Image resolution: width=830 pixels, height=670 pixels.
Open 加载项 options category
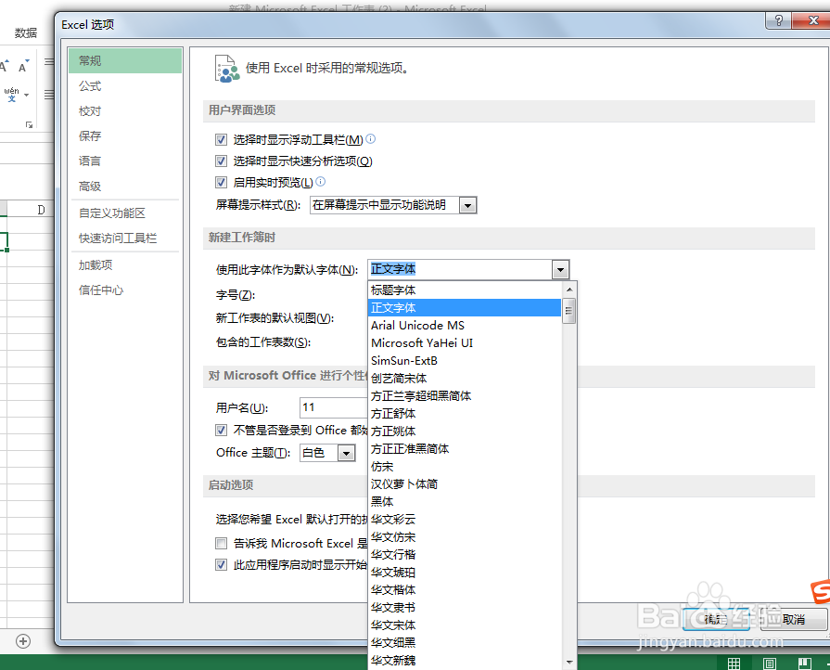pos(125,264)
